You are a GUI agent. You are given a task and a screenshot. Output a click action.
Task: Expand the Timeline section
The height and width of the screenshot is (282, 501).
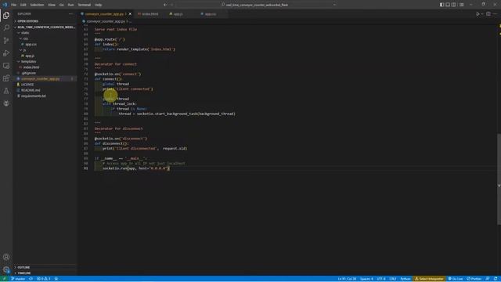point(45,273)
